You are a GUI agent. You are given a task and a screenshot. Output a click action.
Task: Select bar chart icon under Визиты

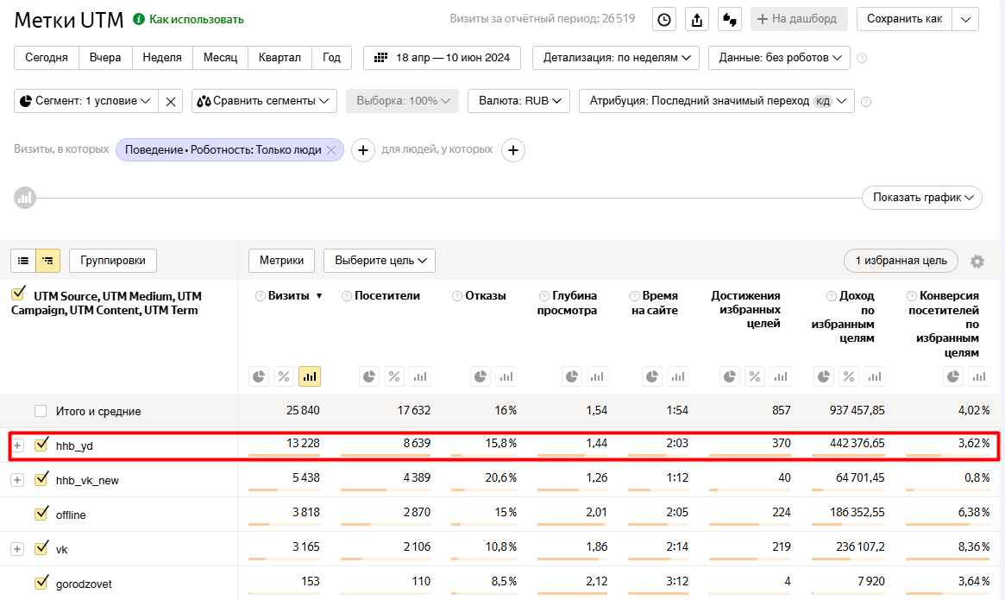coord(310,376)
